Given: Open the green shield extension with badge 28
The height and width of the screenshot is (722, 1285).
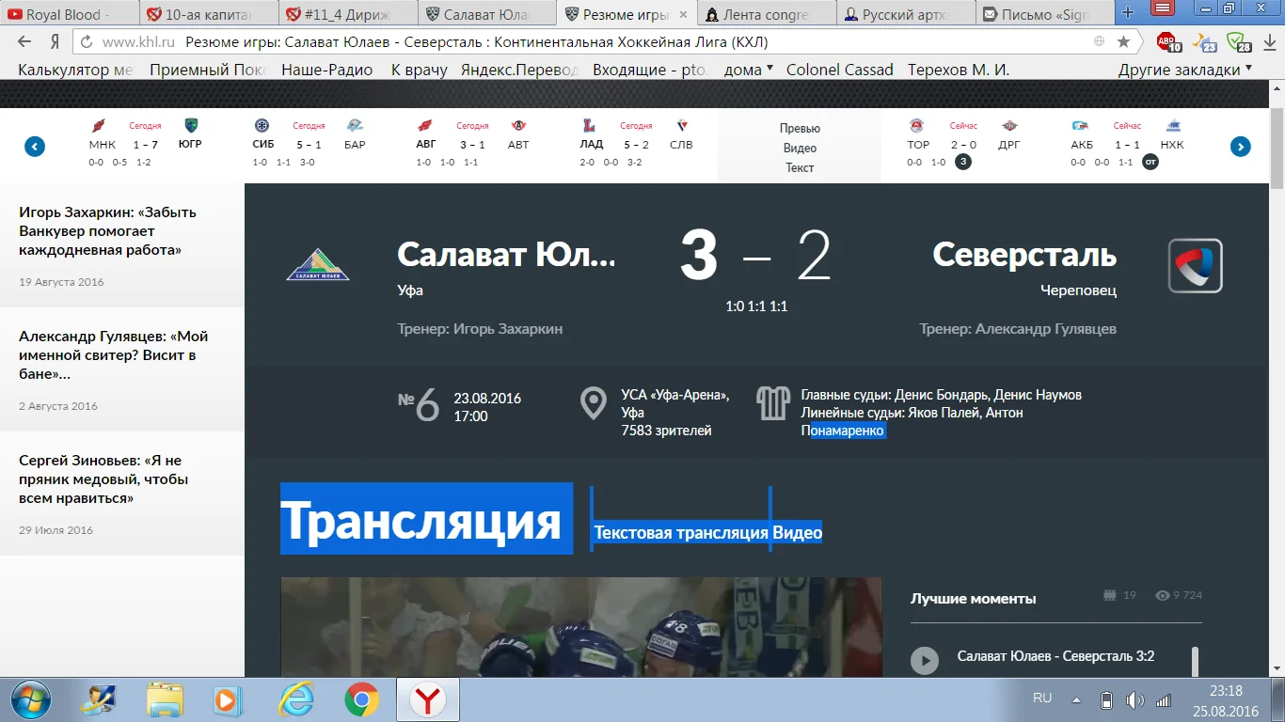Looking at the screenshot, I should click(1239, 42).
